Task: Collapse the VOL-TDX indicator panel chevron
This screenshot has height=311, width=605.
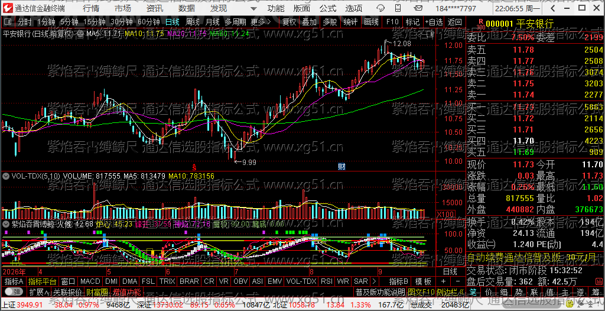Action: tap(6, 176)
